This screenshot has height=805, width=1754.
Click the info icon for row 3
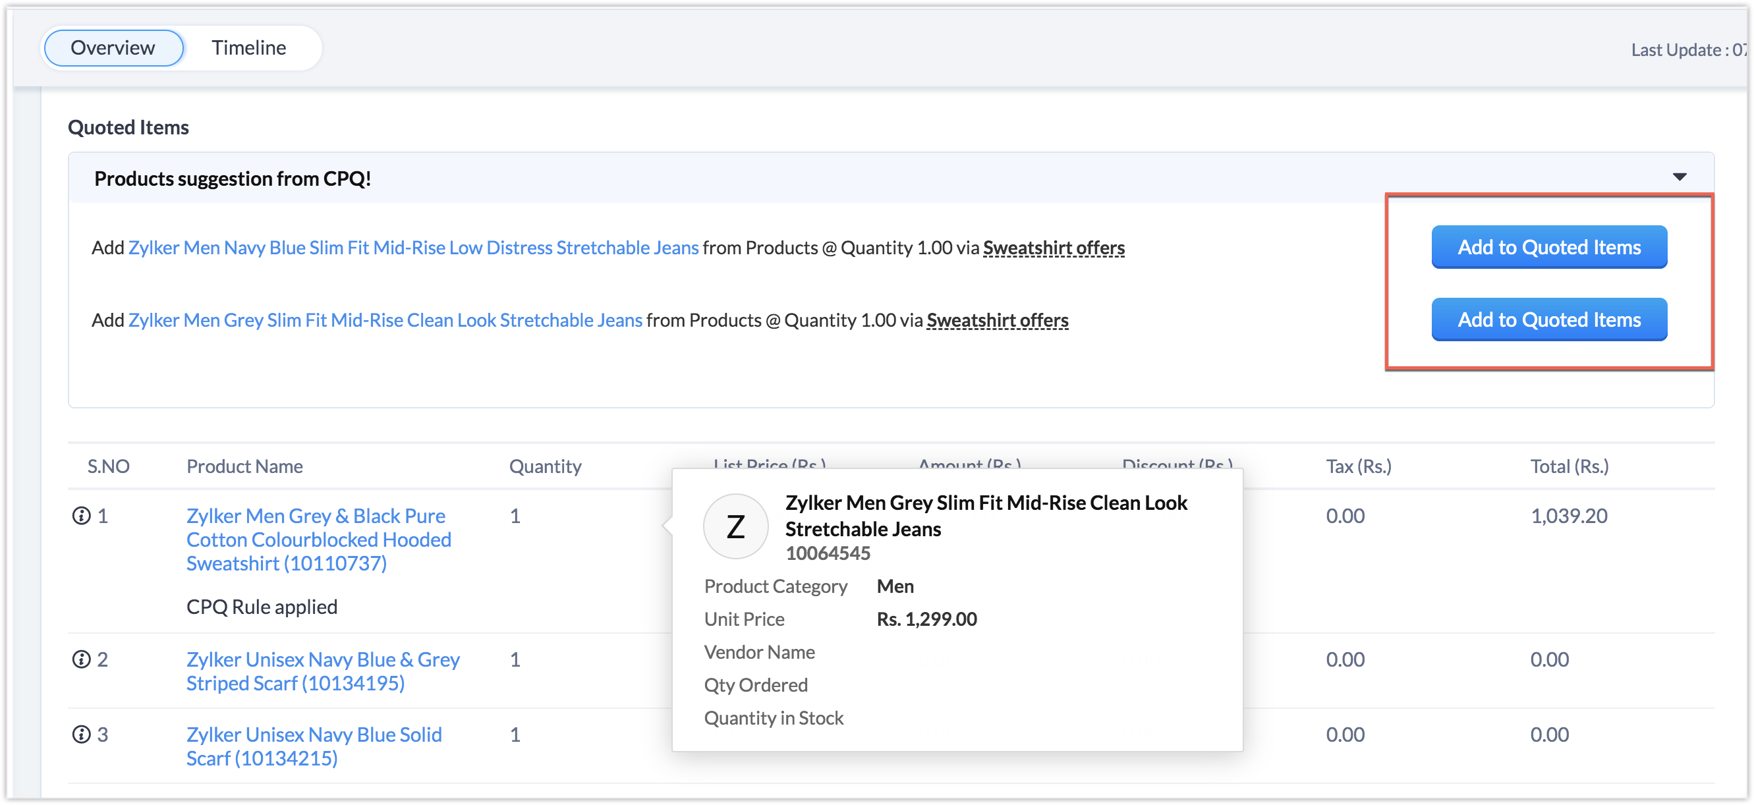coord(81,735)
